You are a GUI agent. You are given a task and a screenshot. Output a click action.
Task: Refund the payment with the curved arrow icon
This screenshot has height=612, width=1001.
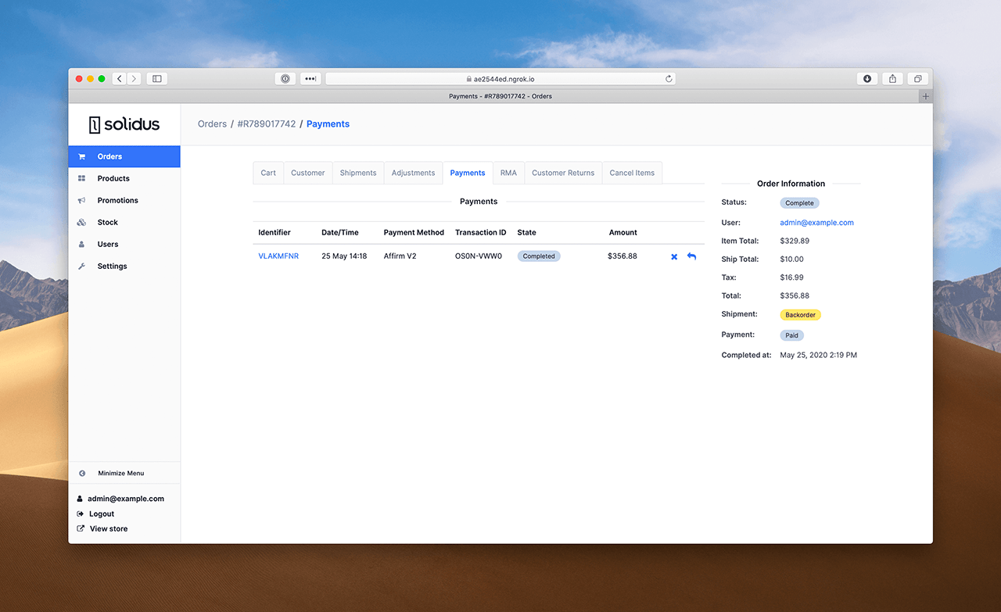[691, 256]
